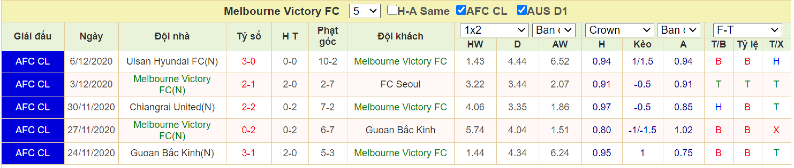The image size is (794, 168).
Task: Select the Phạt góc column header
Action: click(328, 36)
